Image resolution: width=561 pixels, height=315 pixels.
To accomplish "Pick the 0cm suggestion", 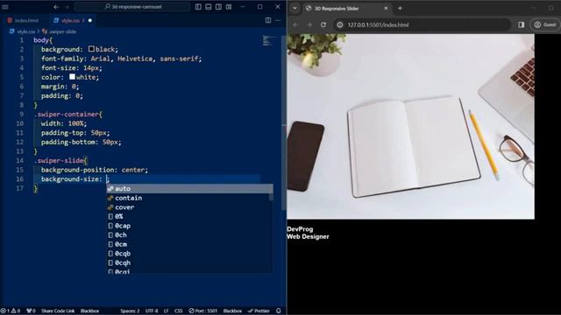I will coord(189,244).
